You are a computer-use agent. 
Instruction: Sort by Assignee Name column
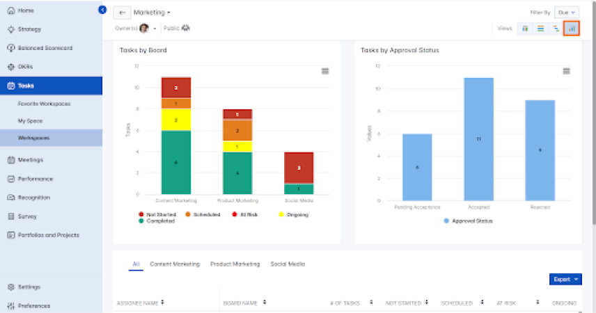point(162,303)
